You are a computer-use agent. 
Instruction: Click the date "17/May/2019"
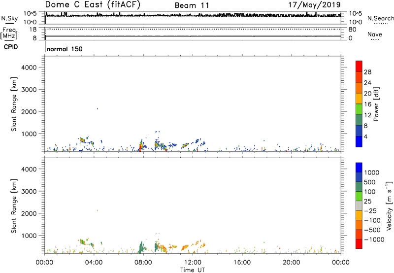pyautogui.click(x=314, y=4)
